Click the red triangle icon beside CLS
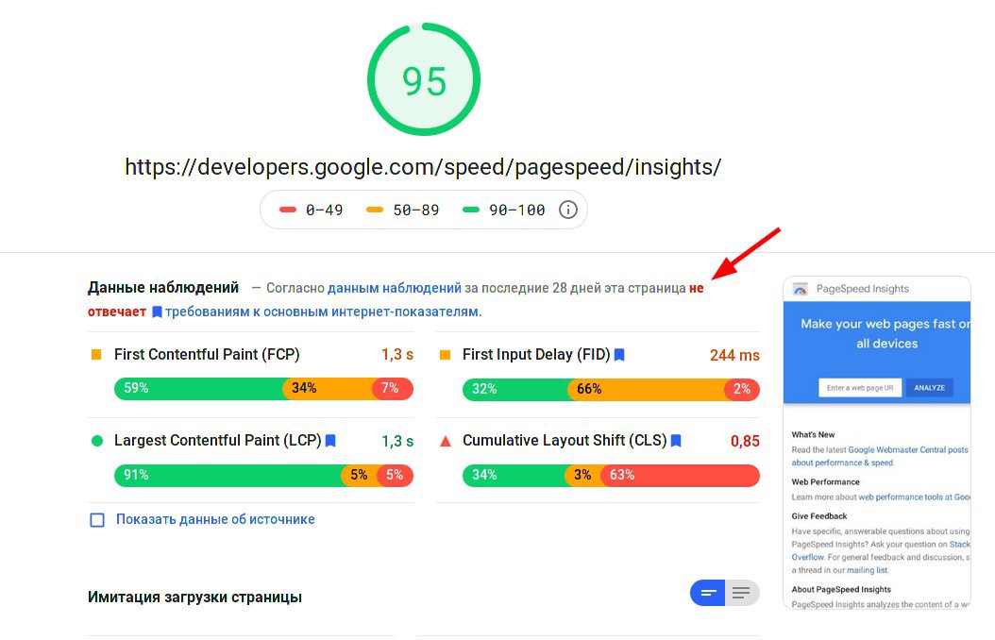995x640 pixels. [x=446, y=441]
